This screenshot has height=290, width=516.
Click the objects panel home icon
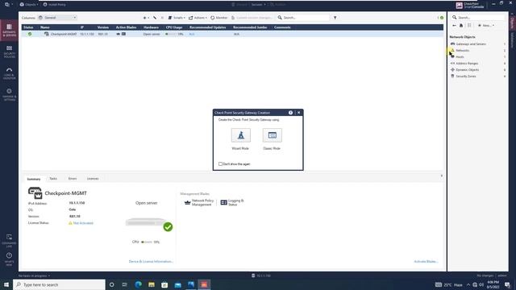coord(461,25)
